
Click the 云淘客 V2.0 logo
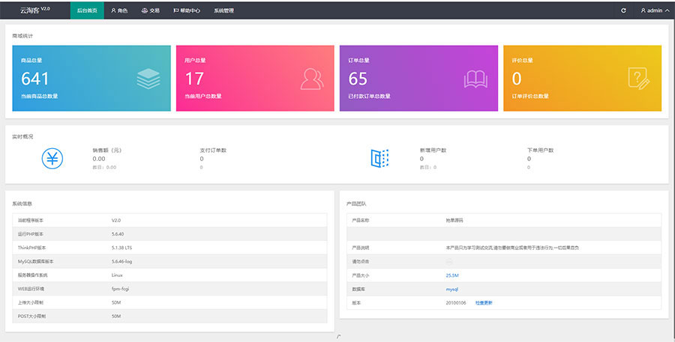34,10
